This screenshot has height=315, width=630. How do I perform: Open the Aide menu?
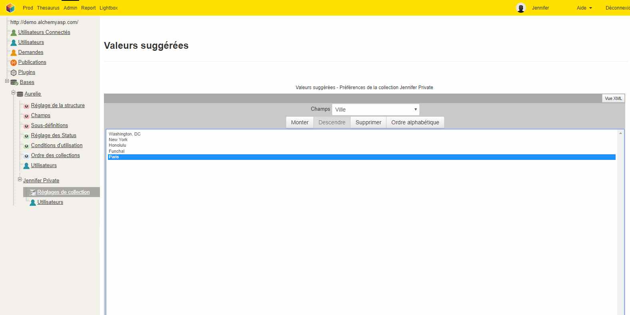point(584,8)
